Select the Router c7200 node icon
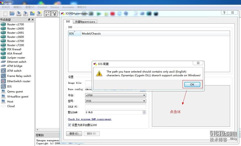The height and width of the screenshot is (146, 241). coord(3,45)
